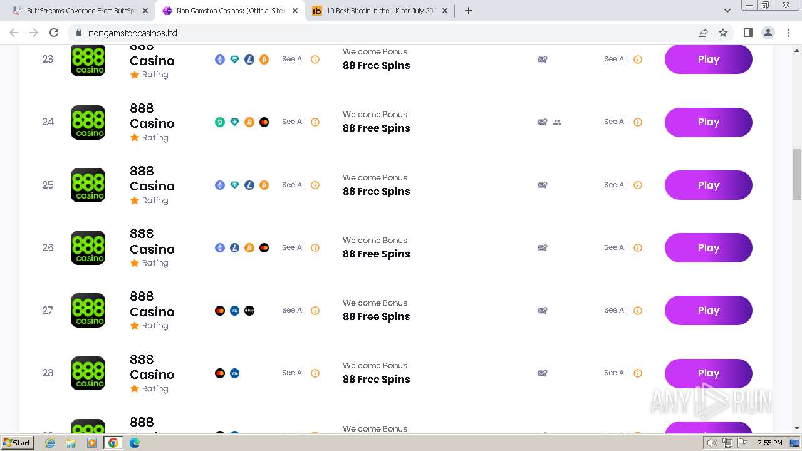Click the star rating icon in row 25

134,200
